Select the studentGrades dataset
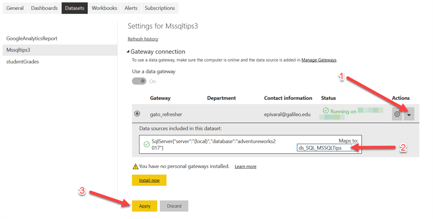The width and height of the screenshot is (433, 219). point(23,61)
